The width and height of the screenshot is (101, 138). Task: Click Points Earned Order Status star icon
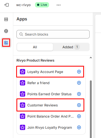[23, 94]
